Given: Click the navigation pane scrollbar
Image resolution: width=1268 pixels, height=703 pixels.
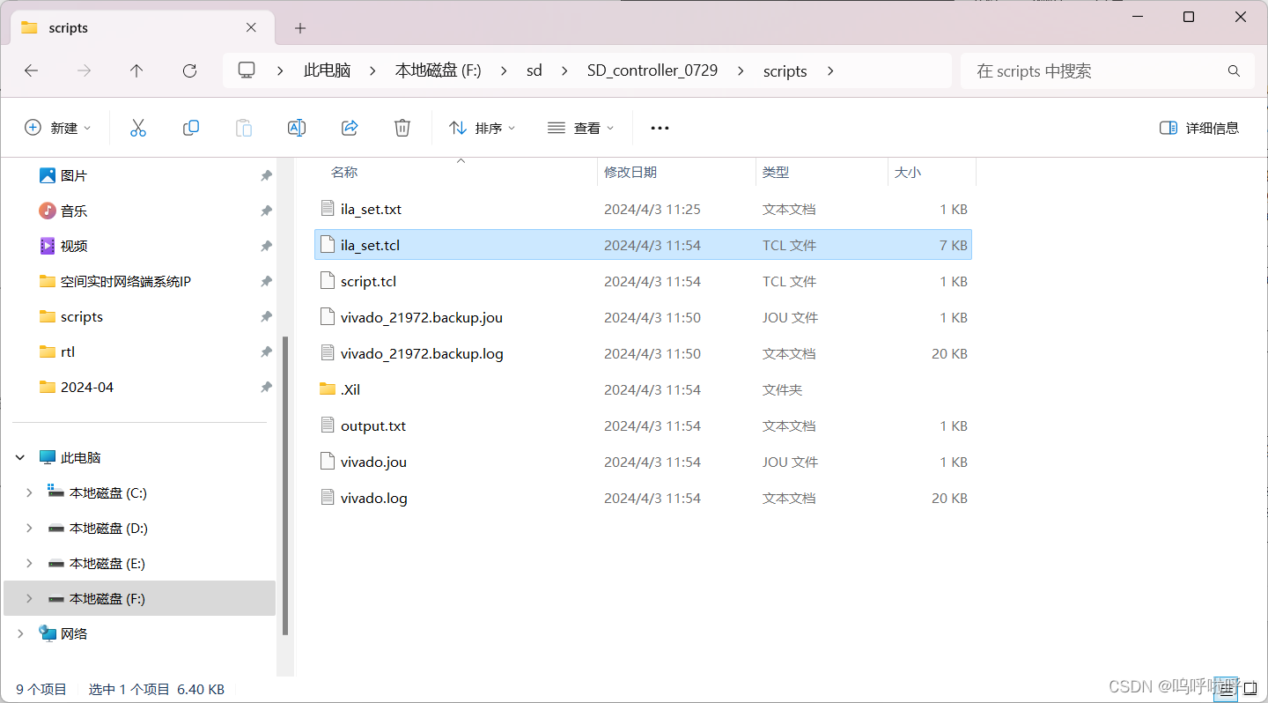Looking at the screenshot, I should [284, 485].
